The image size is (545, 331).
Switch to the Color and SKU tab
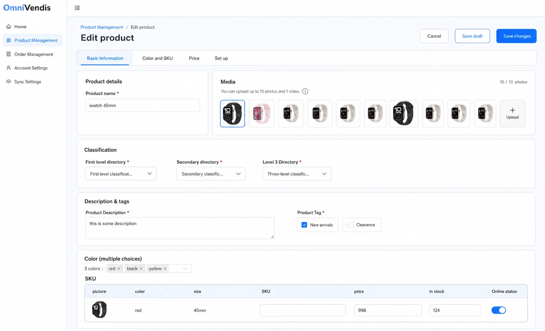(x=157, y=58)
